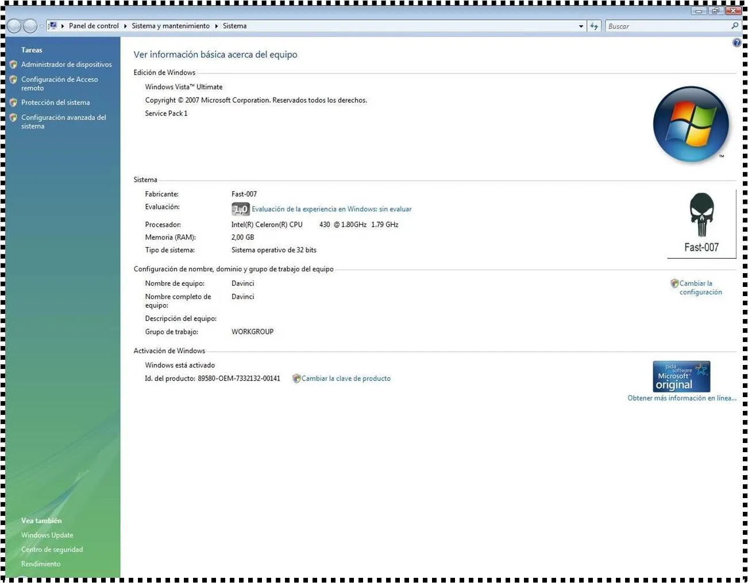Restore down the Sistema window
This screenshot has height=583, width=748.
coord(715,10)
